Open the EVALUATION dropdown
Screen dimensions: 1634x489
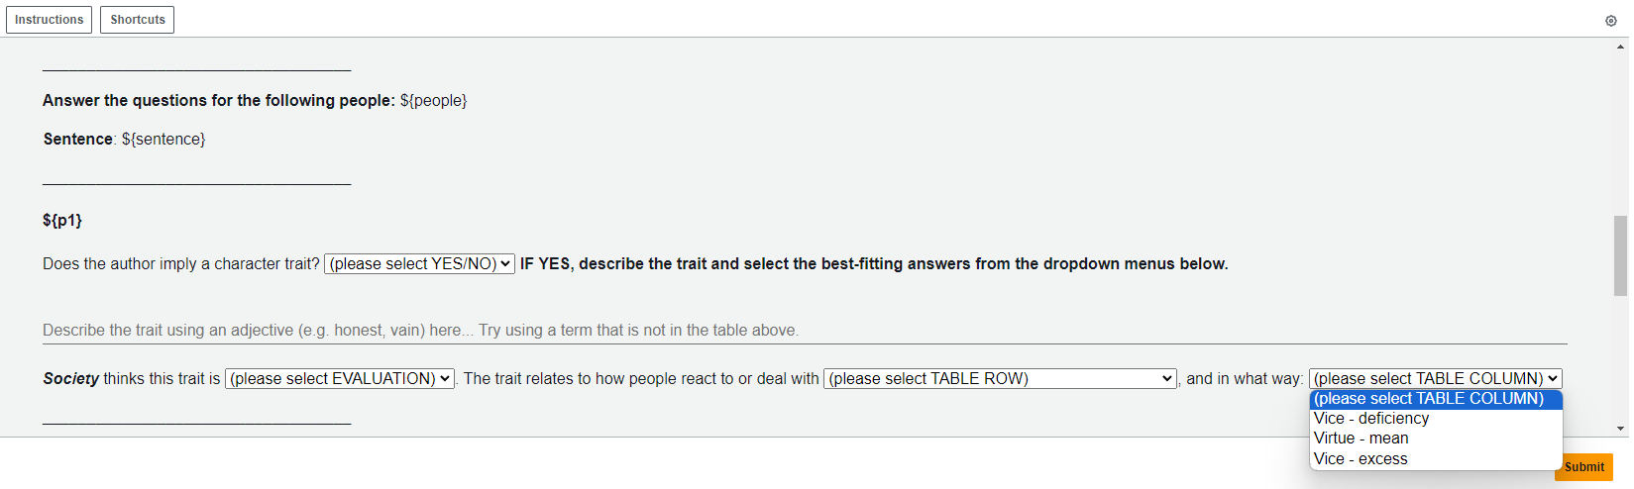pos(340,379)
